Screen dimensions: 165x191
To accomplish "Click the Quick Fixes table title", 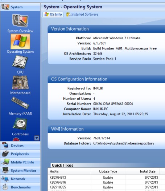I will click(62, 165).
